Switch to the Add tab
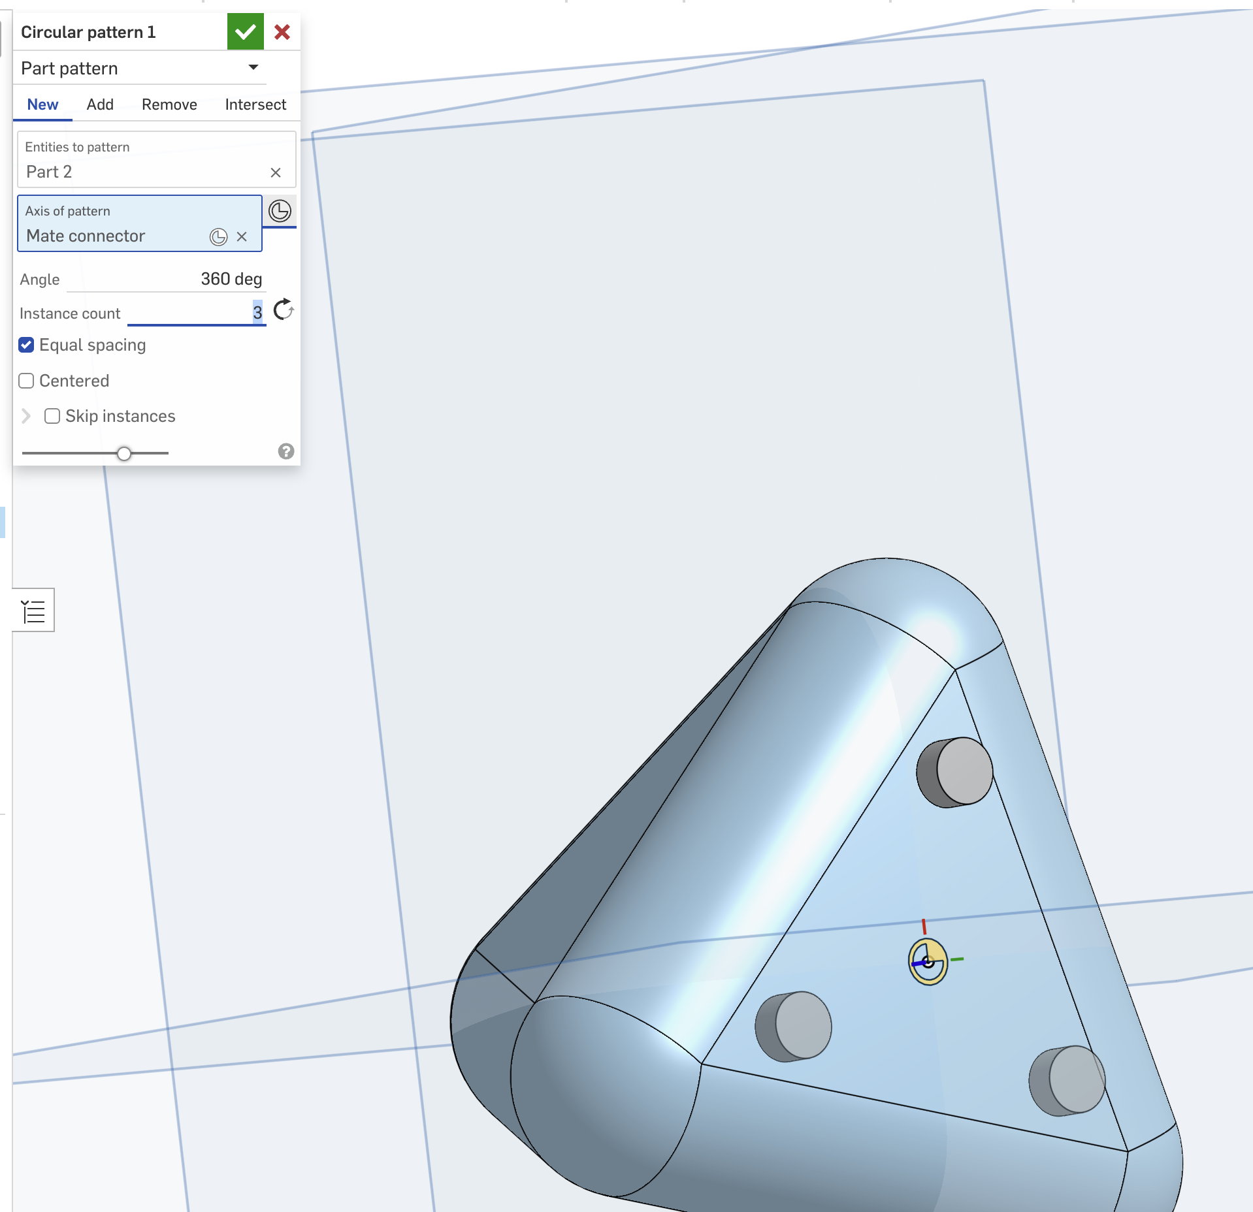1253x1212 pixels. [x=100, y=104]
